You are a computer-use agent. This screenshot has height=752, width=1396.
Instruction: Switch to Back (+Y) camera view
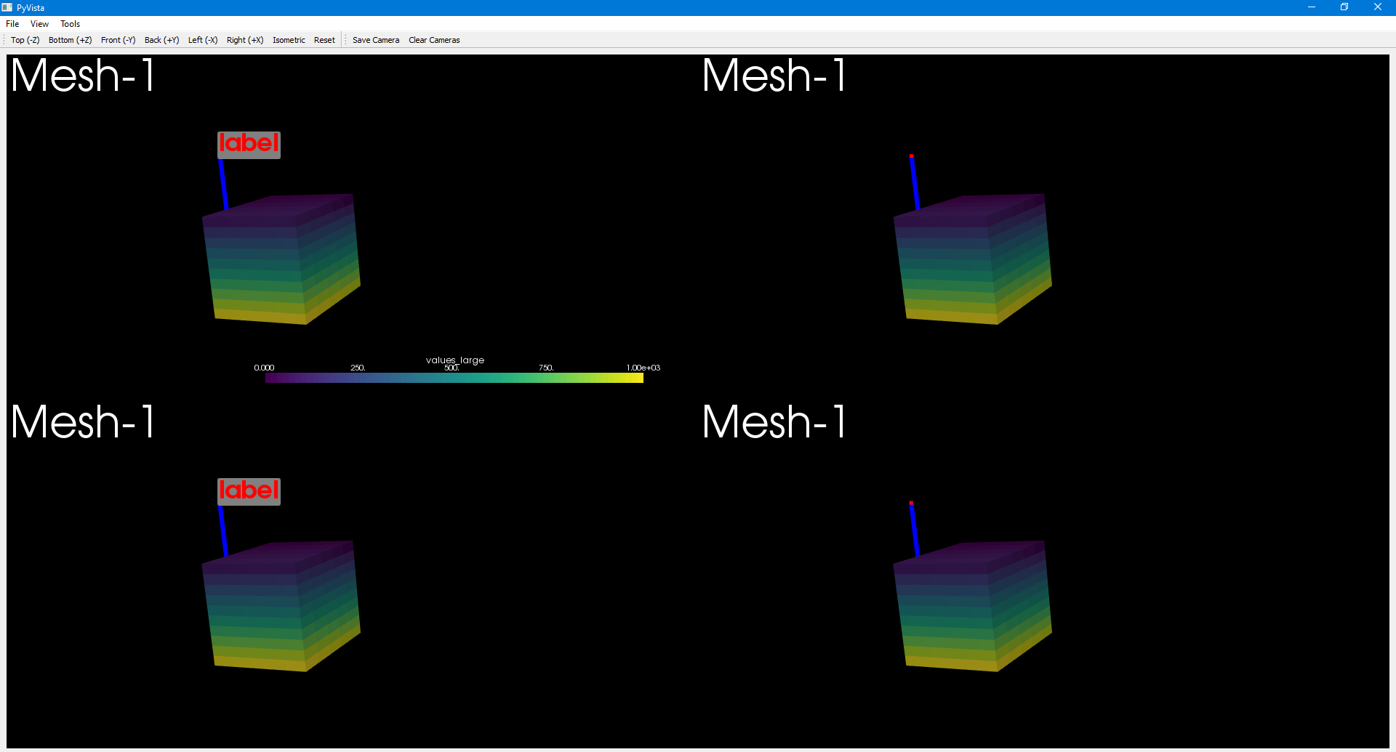click(161, 40)
